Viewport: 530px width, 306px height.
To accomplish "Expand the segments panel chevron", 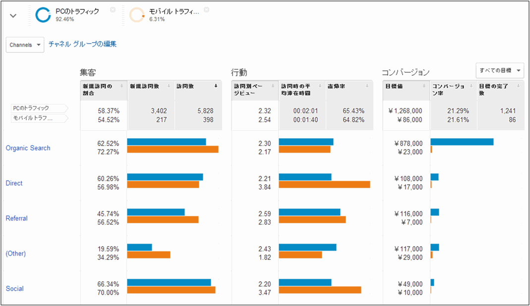I will 13,16.
